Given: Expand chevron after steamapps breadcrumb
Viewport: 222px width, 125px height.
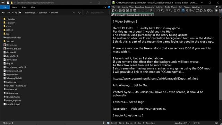Looking at the screenshot, I should click(x=37, y=12).
